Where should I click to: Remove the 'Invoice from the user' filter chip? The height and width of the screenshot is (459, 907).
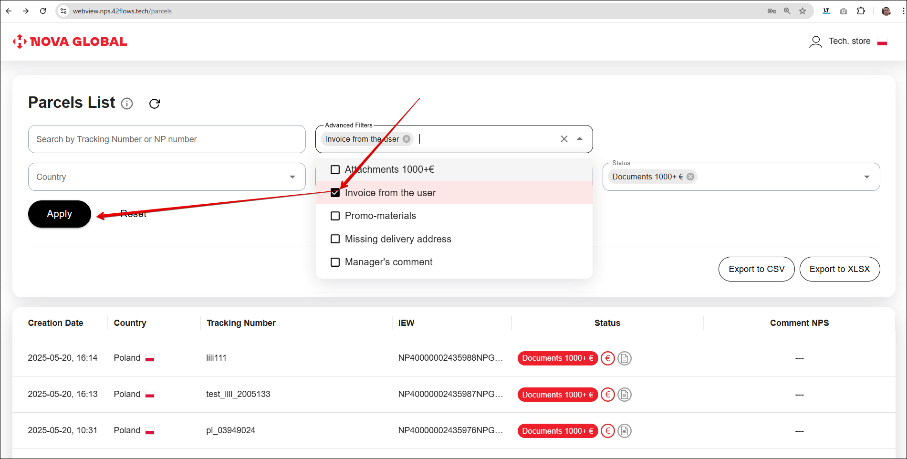(x=407, y=139)
